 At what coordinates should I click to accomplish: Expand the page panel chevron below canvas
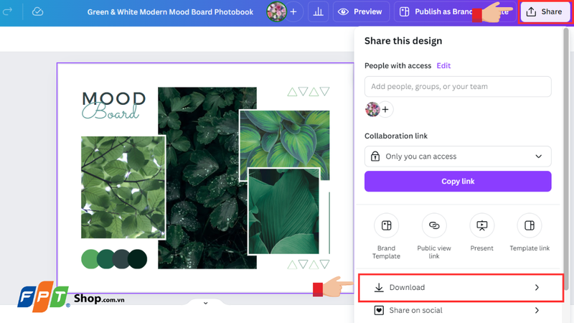(x=205, y=303)
